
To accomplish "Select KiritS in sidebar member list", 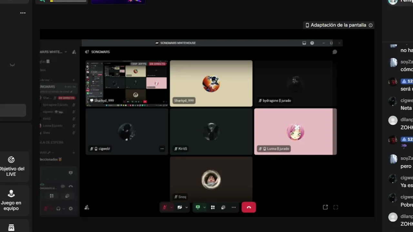I will 58,119.
